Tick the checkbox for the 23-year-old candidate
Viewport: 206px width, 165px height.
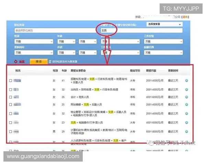(x=11, y=123)
